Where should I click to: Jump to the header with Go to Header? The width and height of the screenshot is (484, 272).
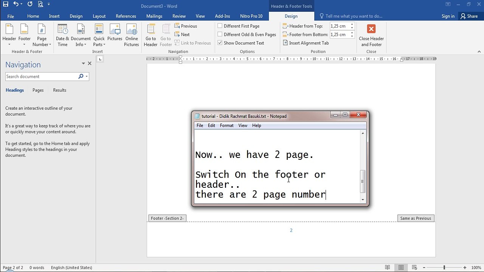point(150,35)
